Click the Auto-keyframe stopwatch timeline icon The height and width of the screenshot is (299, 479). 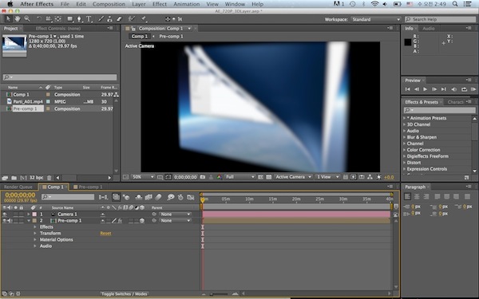pos(180,198)
